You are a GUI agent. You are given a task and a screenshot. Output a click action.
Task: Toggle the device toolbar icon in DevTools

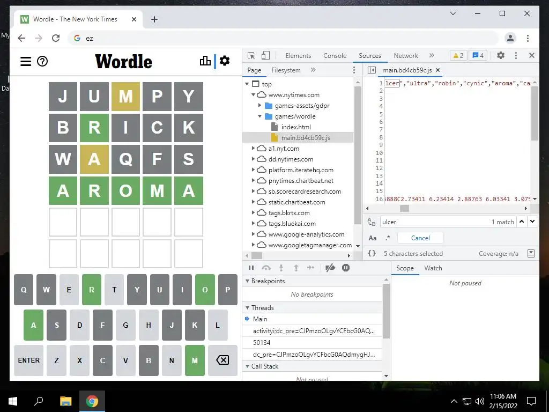[266, 55]
